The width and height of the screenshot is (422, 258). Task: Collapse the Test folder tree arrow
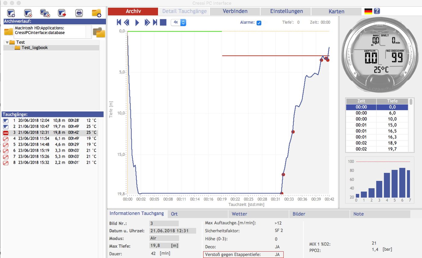click(x=7, y=42)
